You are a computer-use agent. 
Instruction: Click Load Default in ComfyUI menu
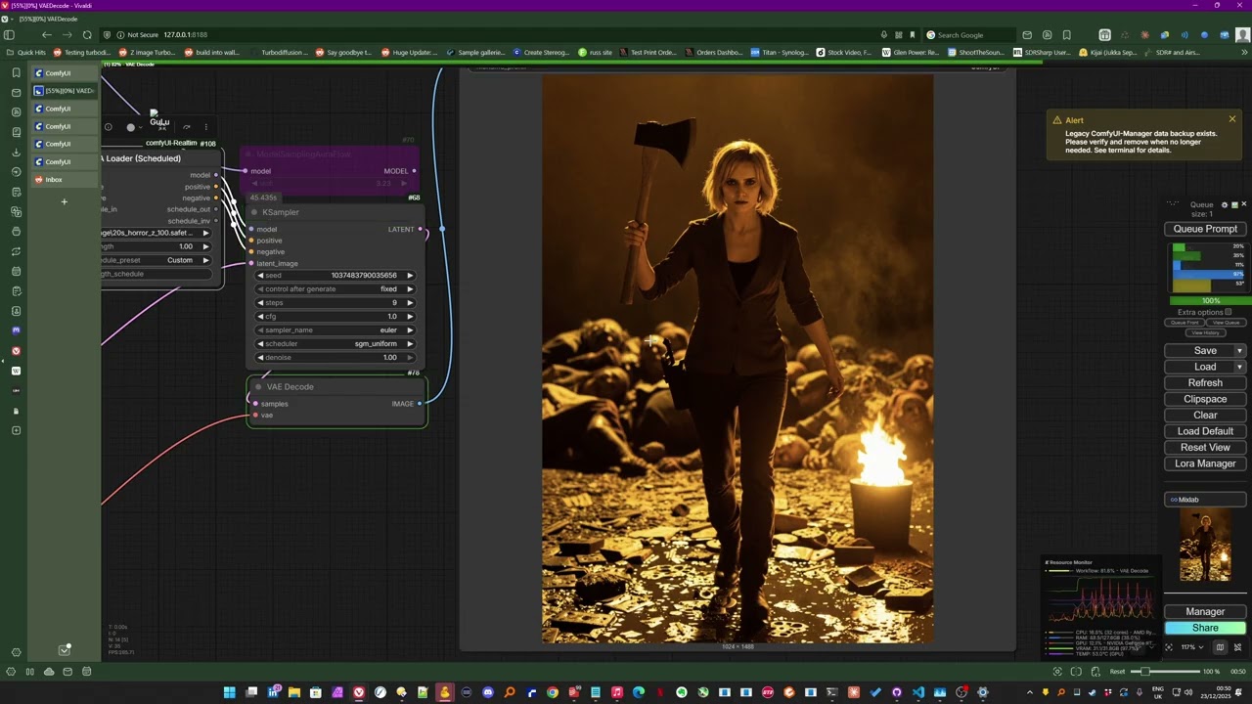pos(1205,431)
